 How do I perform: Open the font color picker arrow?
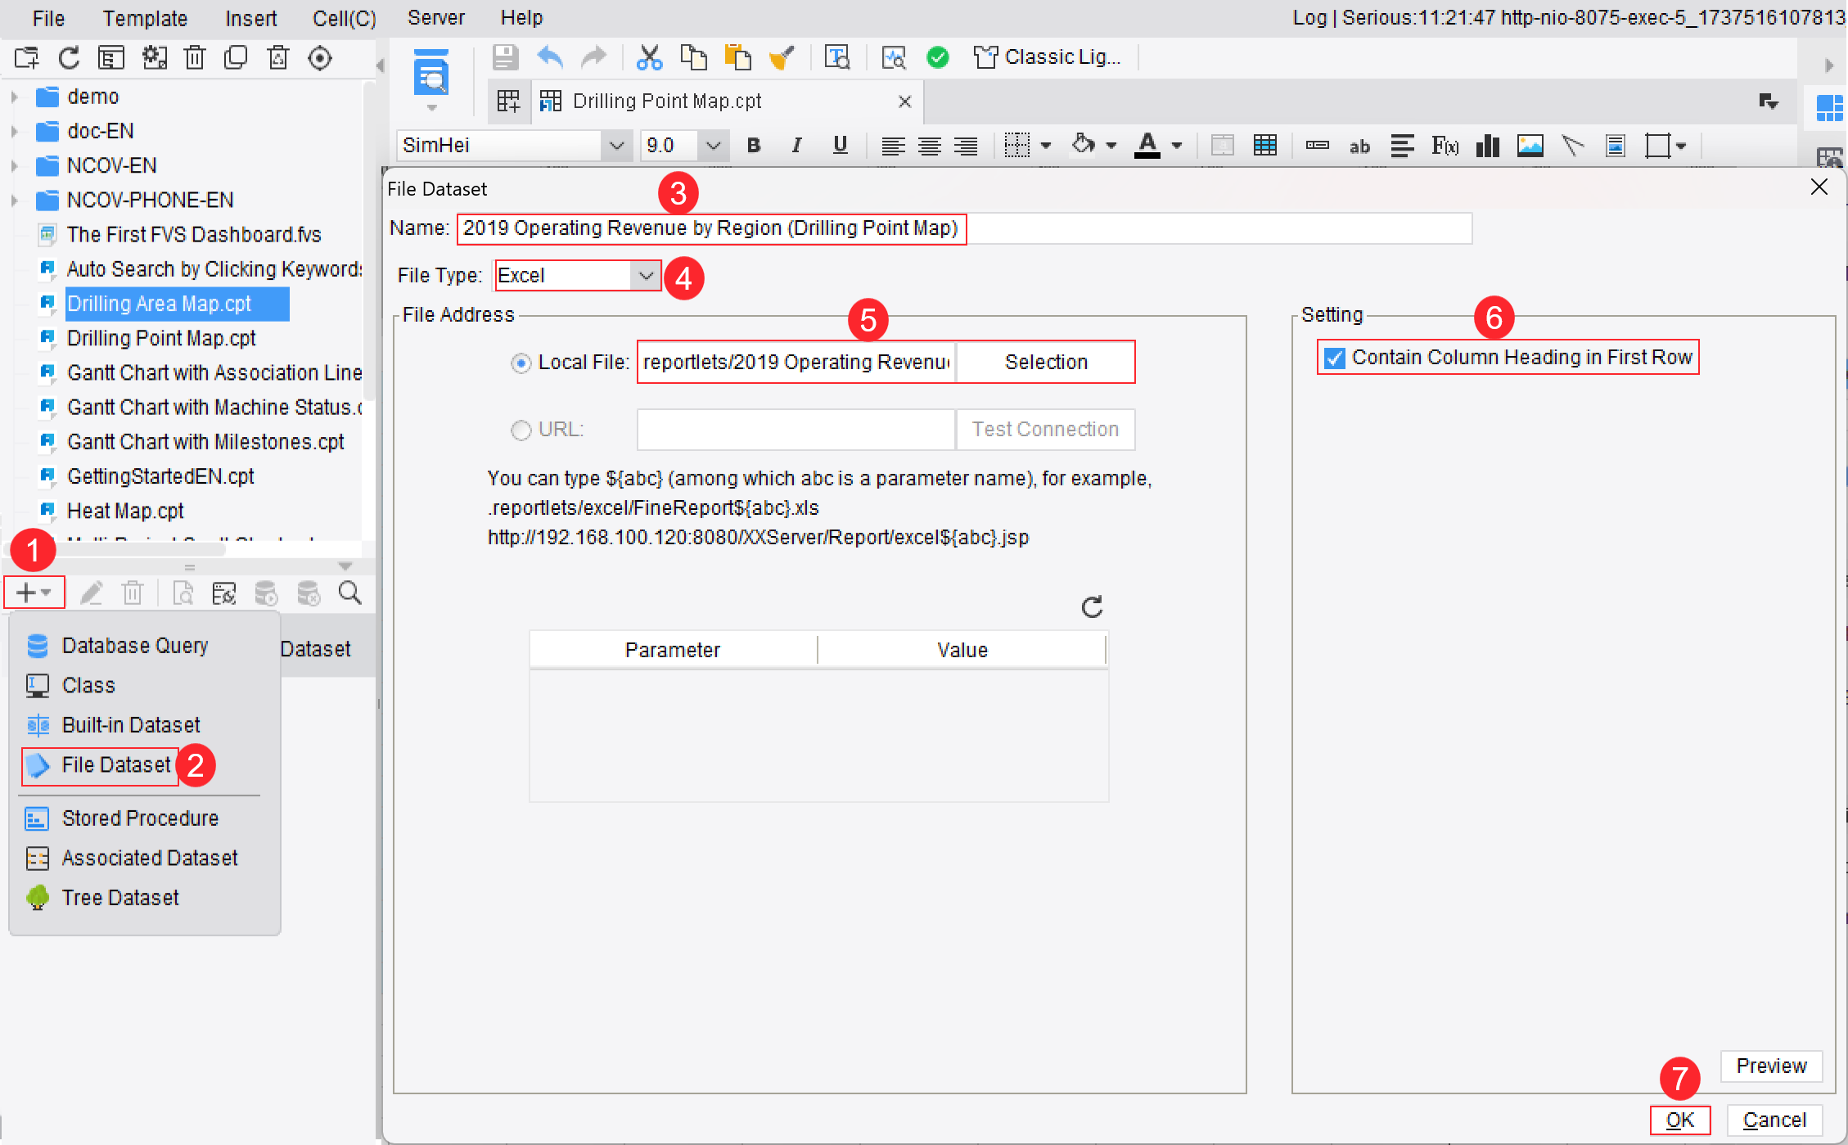(x=1177, y=146)
